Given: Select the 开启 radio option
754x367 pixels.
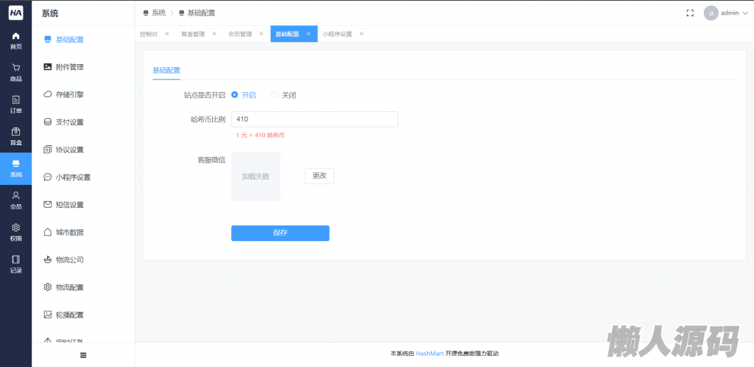Looking at the screenshot, I should (x=235, y=95).
